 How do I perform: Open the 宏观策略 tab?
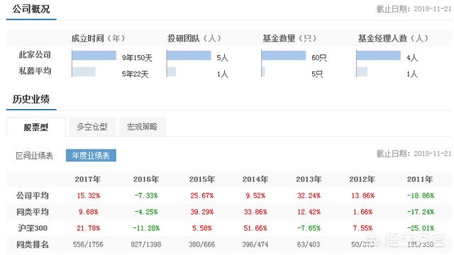142,127
